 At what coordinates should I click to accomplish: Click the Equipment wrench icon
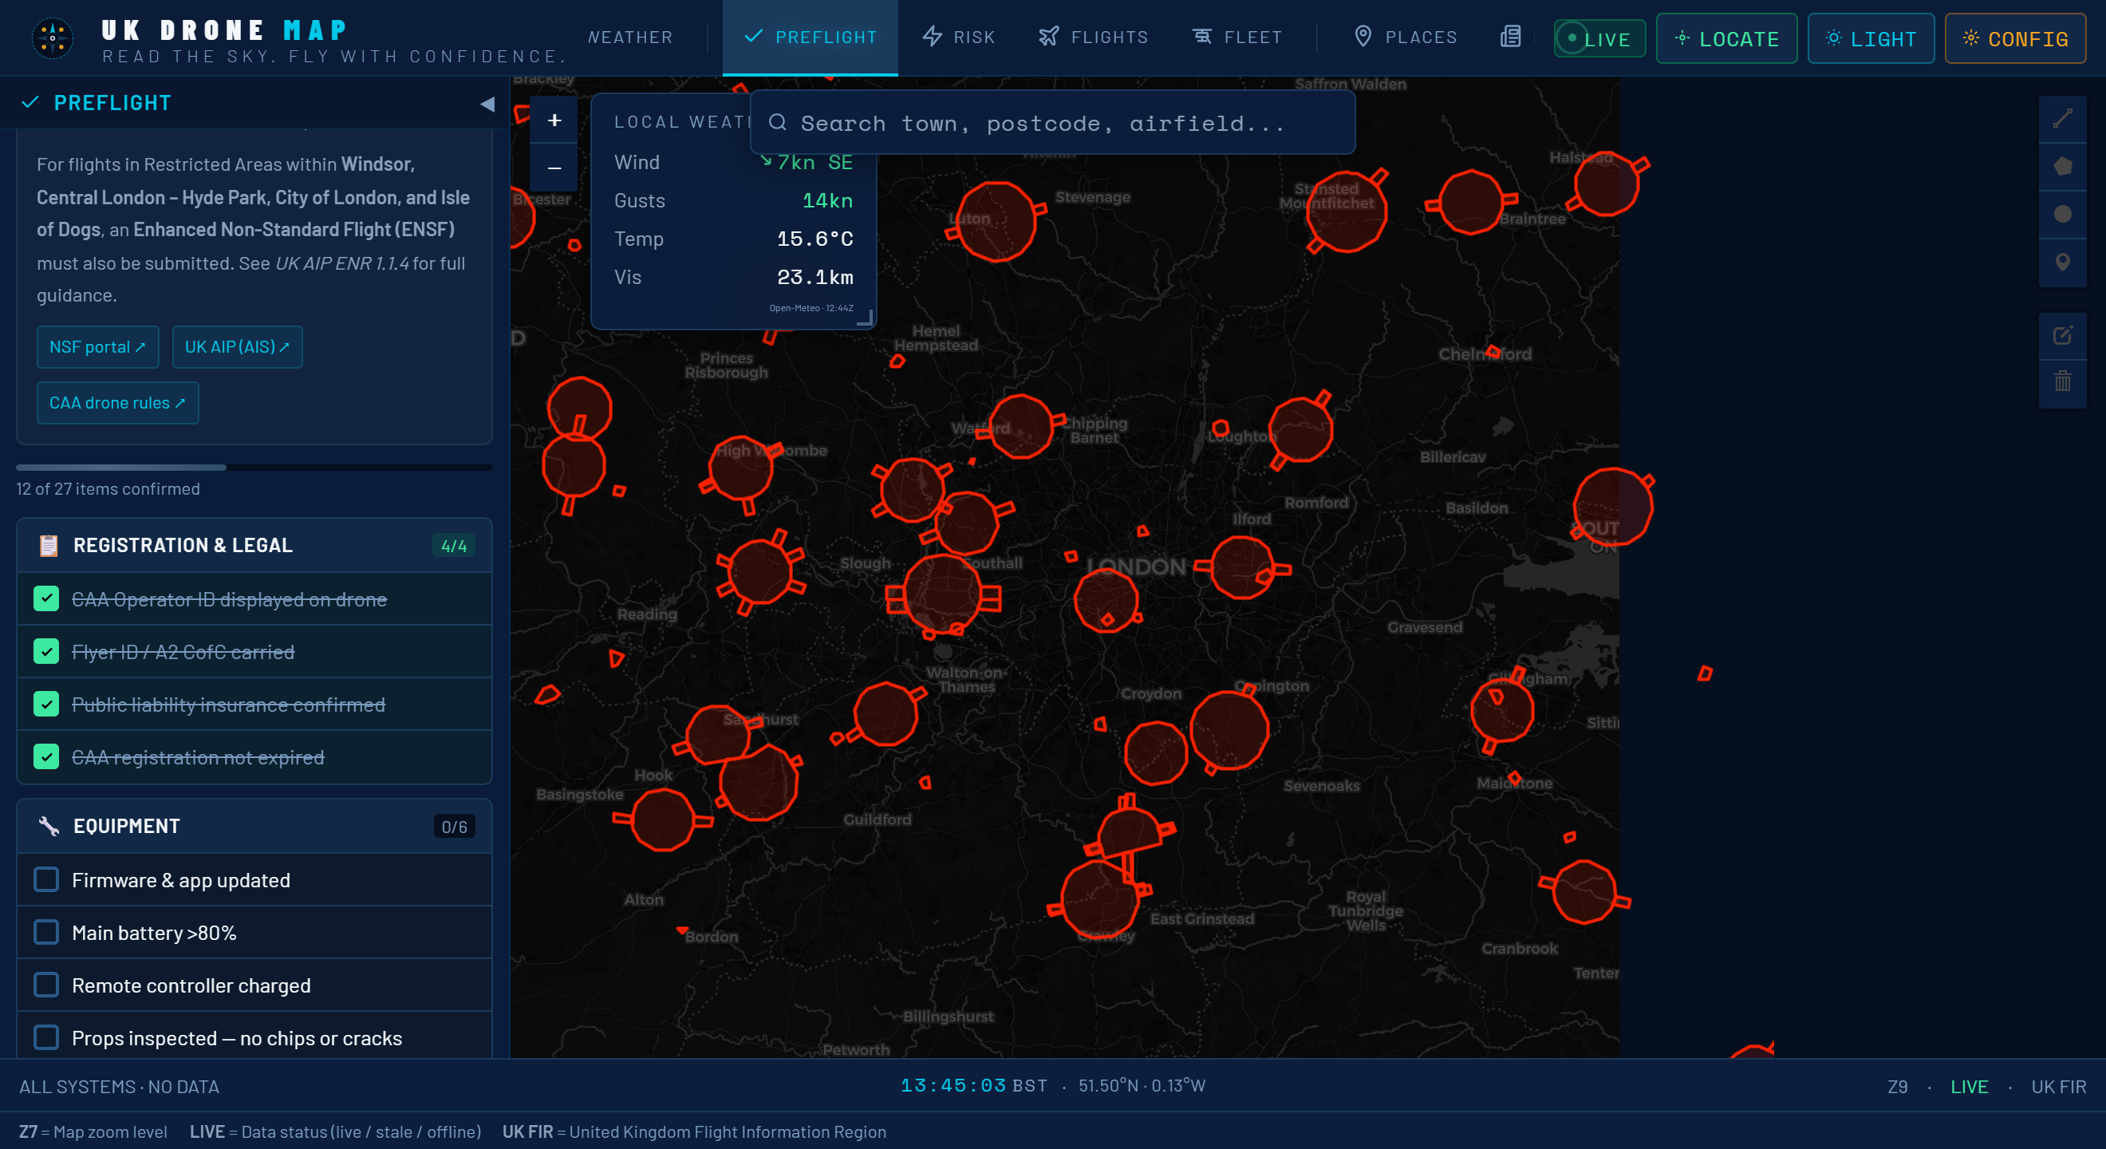click(48, 826)
